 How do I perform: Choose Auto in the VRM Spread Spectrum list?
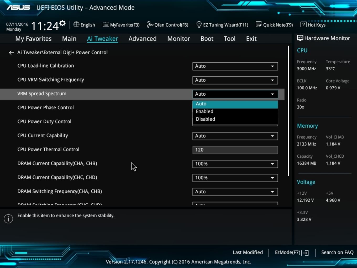coord(235,104)
